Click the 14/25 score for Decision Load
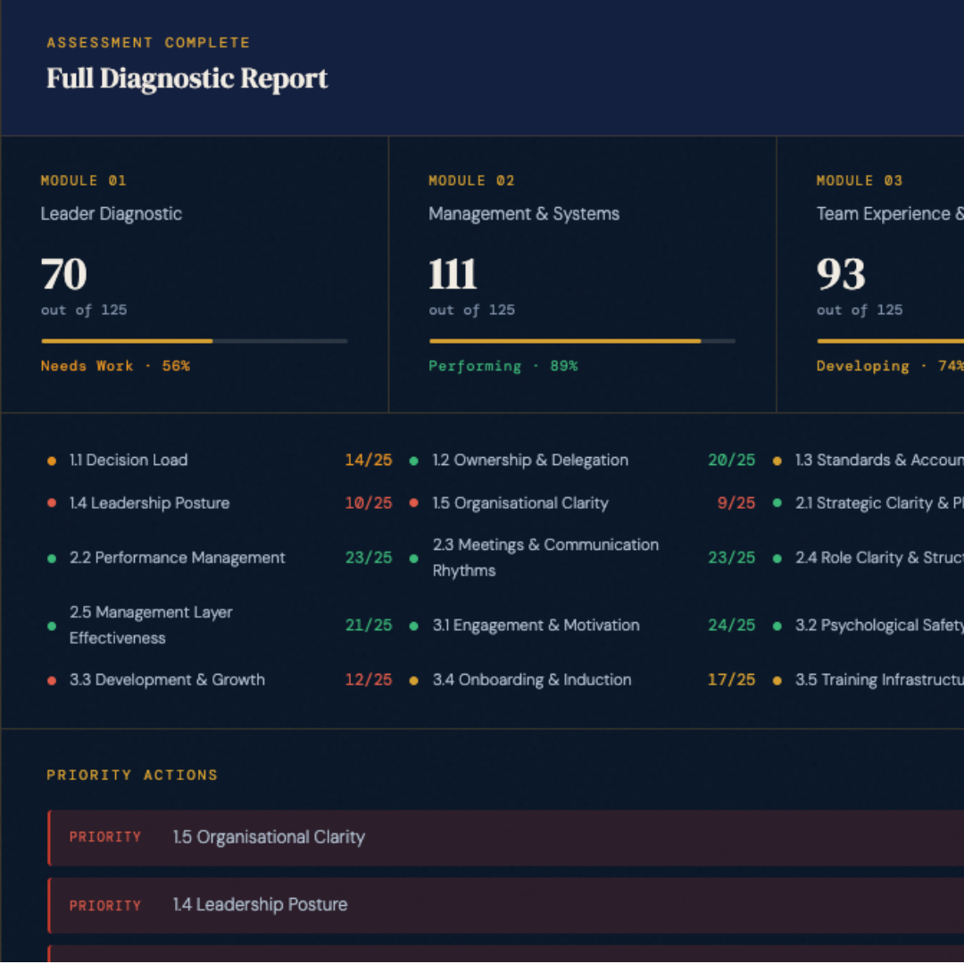The height and width of the screenshot is (964, 964). [369, 461]
